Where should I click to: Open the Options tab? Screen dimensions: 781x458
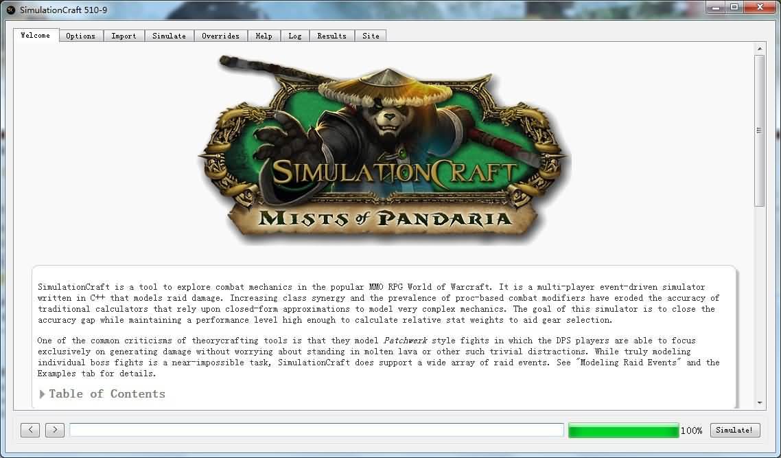[x=81, y=36]
